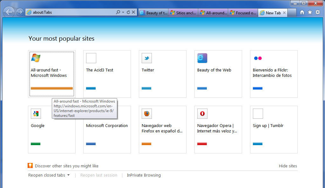Click the blank icon on Sign up Tumblr tile
The height and width of the screenshot is (188, 325).
pyautogui.click(x=258, y=114)
